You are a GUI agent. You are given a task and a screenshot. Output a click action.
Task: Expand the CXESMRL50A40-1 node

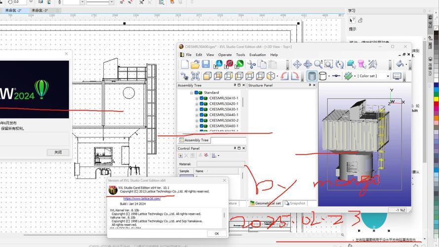197,115
